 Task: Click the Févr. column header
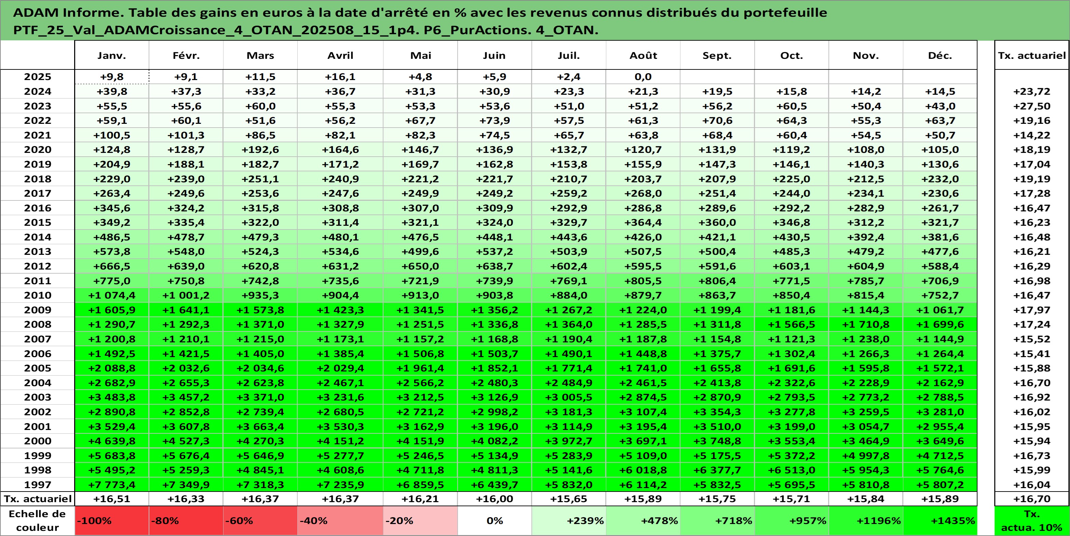coord(186,55)
